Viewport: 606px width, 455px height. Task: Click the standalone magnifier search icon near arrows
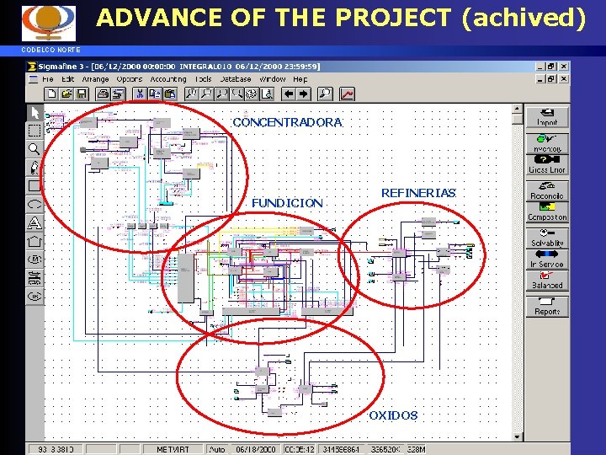tap(325, 94)
